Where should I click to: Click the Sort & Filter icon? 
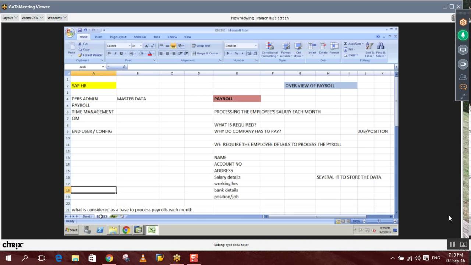tap(370, 46)
